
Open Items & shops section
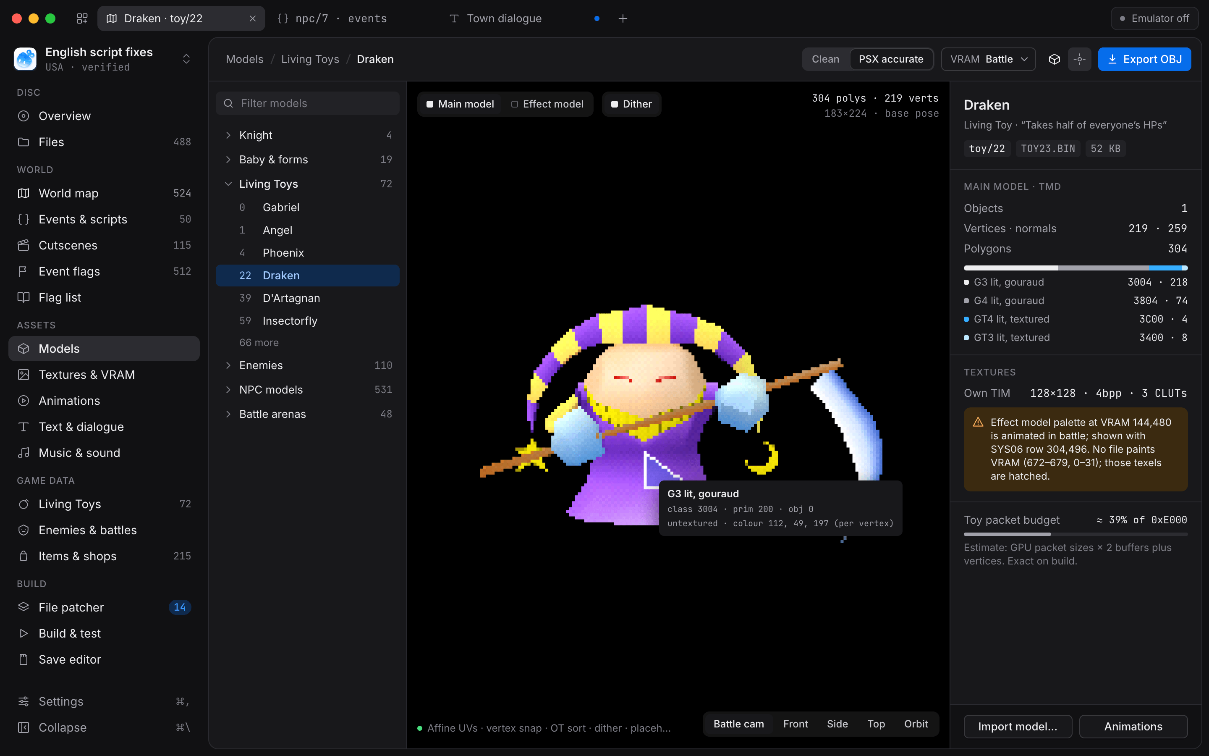coord(104,556)
